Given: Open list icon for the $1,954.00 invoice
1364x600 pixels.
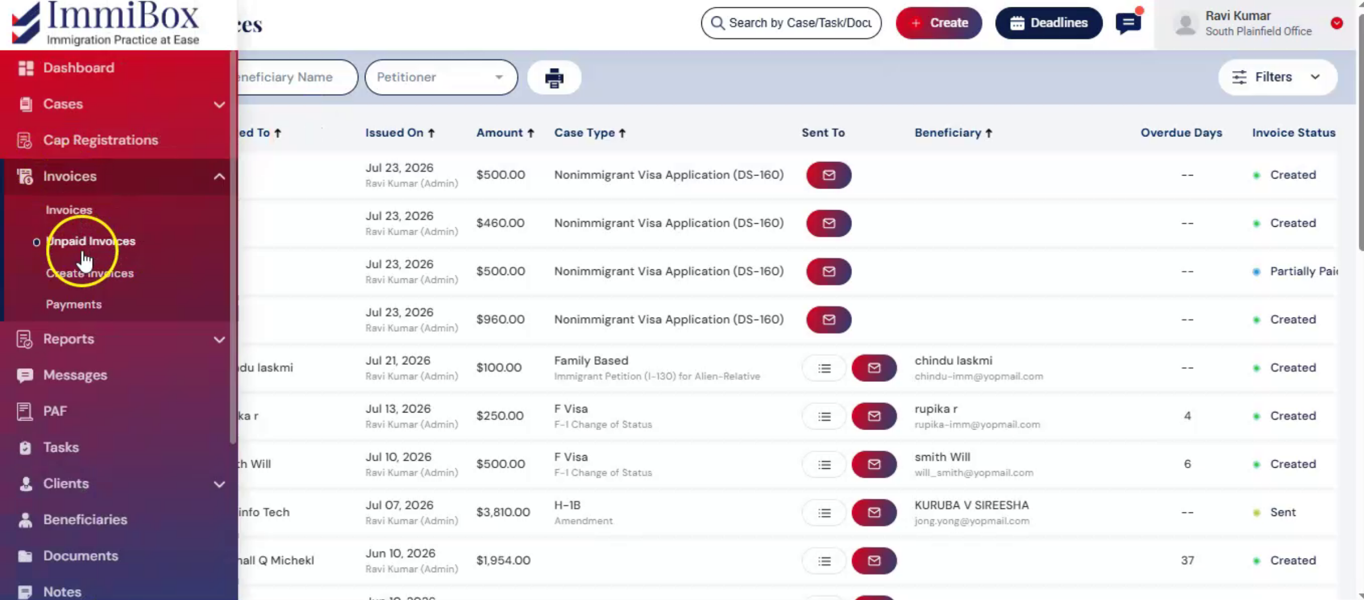Looking at the screenshot, I should click(x=824, y=561).
